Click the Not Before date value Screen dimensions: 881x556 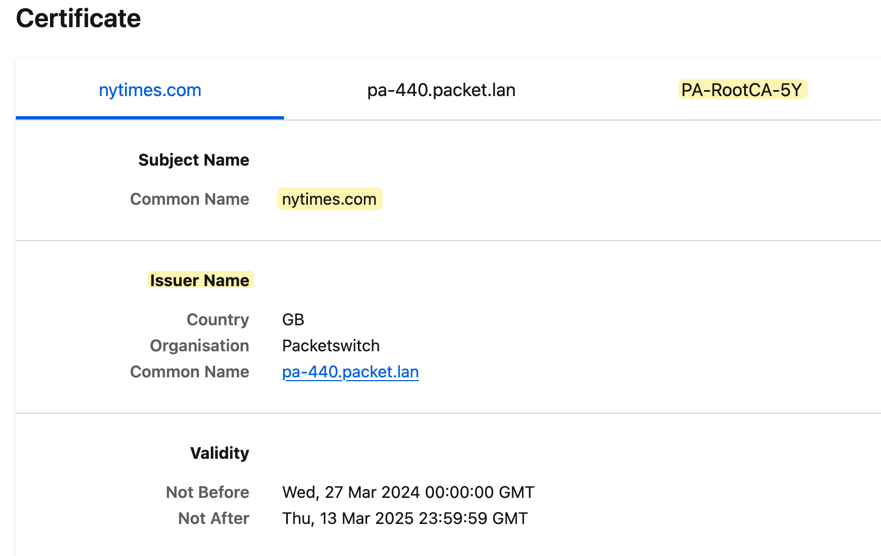(x=407, y=492)
